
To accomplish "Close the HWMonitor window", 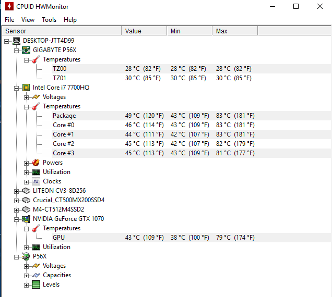I will click(x=319, y=7).
